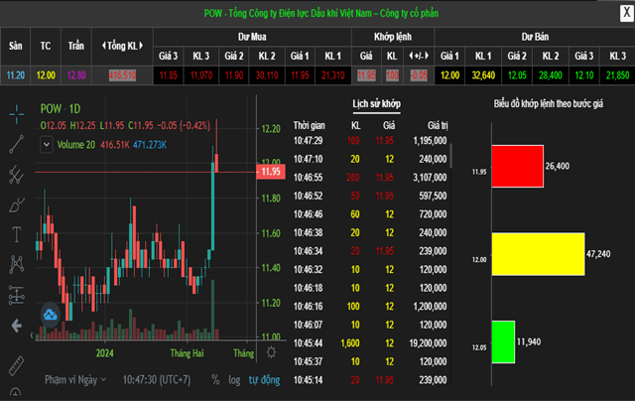Click the 10:47:30 (UTC+7) timezone label
The height and width of the screenshot is (401, 635).
[157, 380]
